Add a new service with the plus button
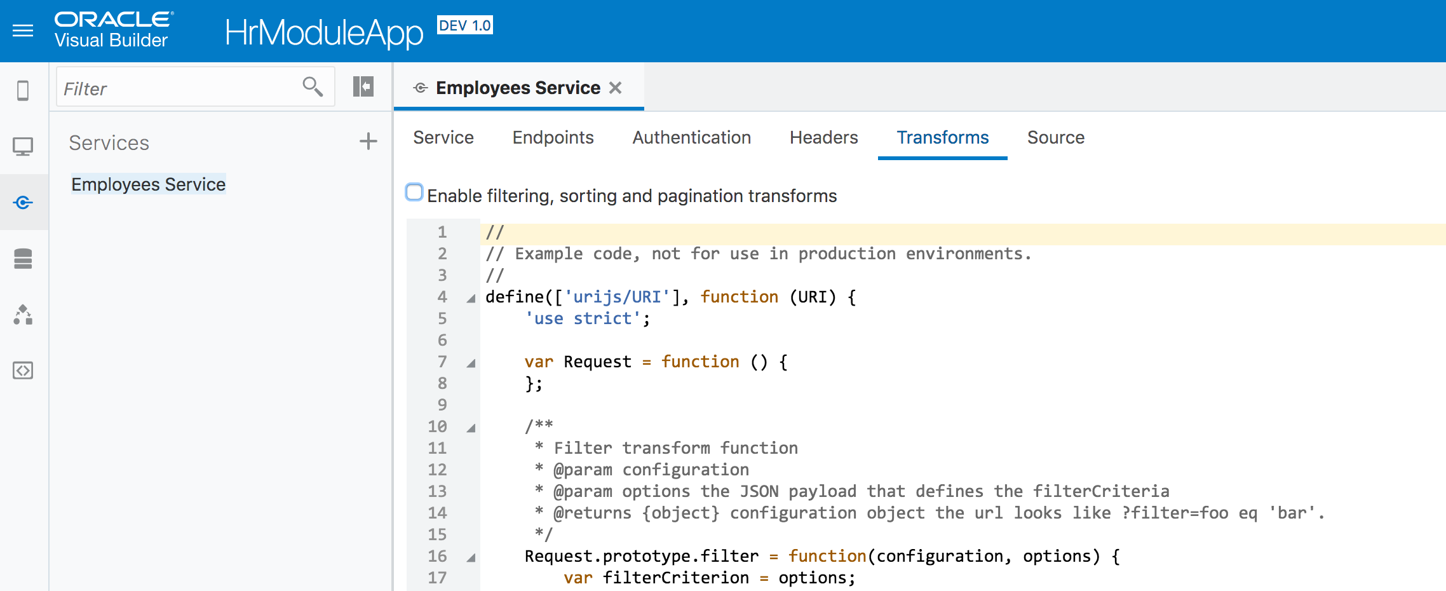Screen dimensions: 1446x591 (368, 142)
